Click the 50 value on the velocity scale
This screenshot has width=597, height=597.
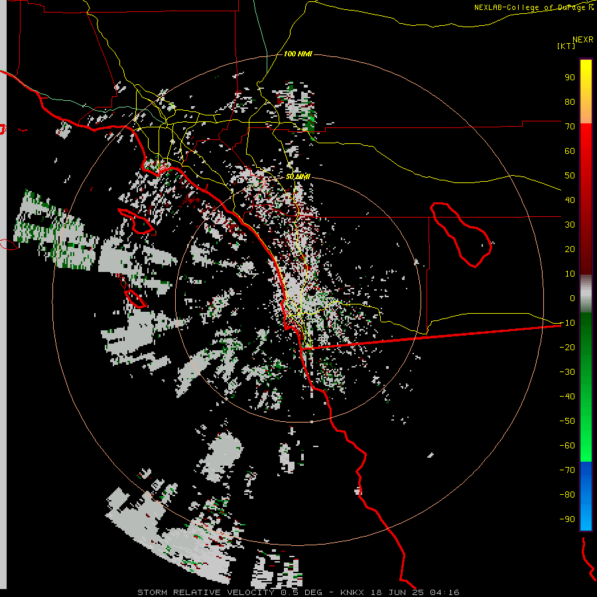point(570,176)
